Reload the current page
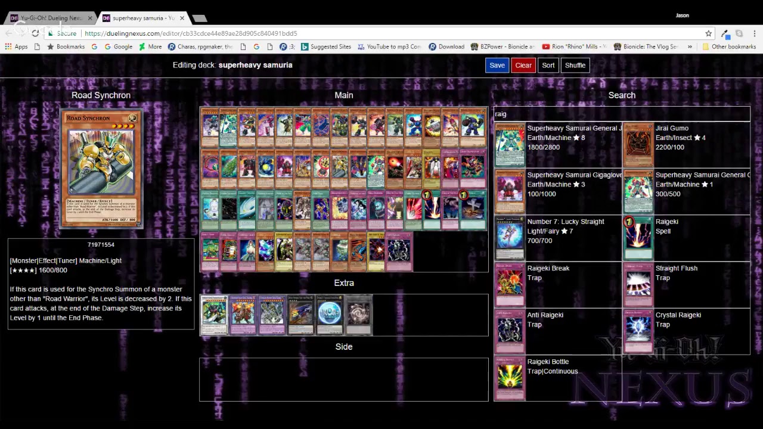 (35, 33)
